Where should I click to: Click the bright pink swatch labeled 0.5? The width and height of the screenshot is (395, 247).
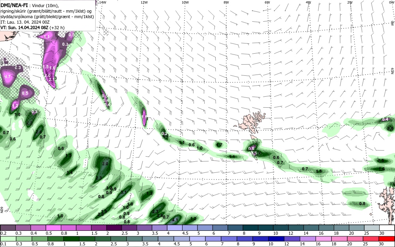click(x=53, y=228)
